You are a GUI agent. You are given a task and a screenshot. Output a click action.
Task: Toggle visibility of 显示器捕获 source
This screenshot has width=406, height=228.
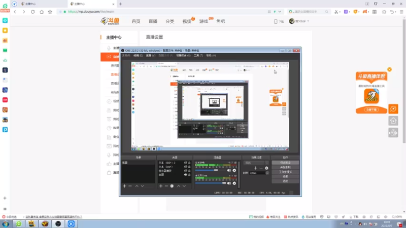(x=185, y=171)
